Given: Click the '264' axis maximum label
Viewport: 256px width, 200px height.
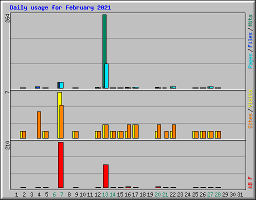Looking at the screenshot, I should [x=7, y=18].
